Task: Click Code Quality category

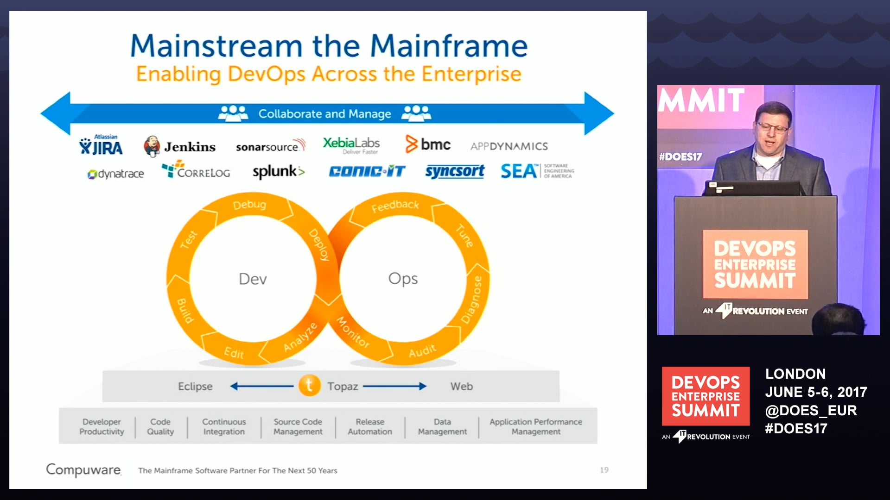Action: pos(160,426)
